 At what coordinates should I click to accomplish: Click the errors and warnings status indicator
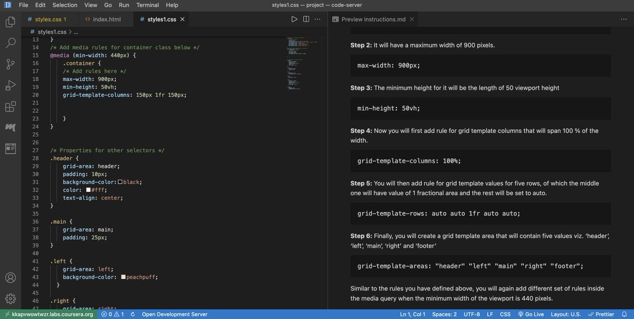coord(112,313)
